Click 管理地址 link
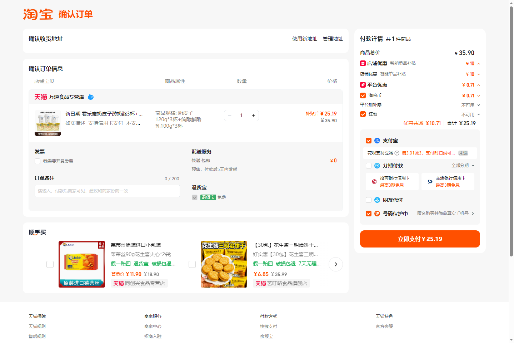The image size is (514, 343). point(333,39)
